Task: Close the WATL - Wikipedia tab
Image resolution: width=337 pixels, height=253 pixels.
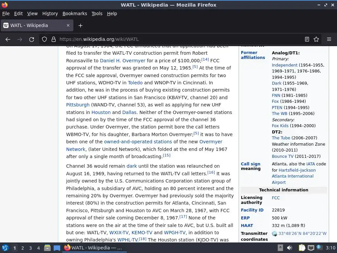Action: [68, 25]
